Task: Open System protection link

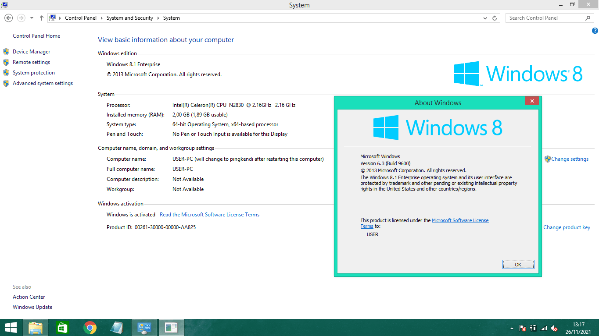Action: [34, 73]
